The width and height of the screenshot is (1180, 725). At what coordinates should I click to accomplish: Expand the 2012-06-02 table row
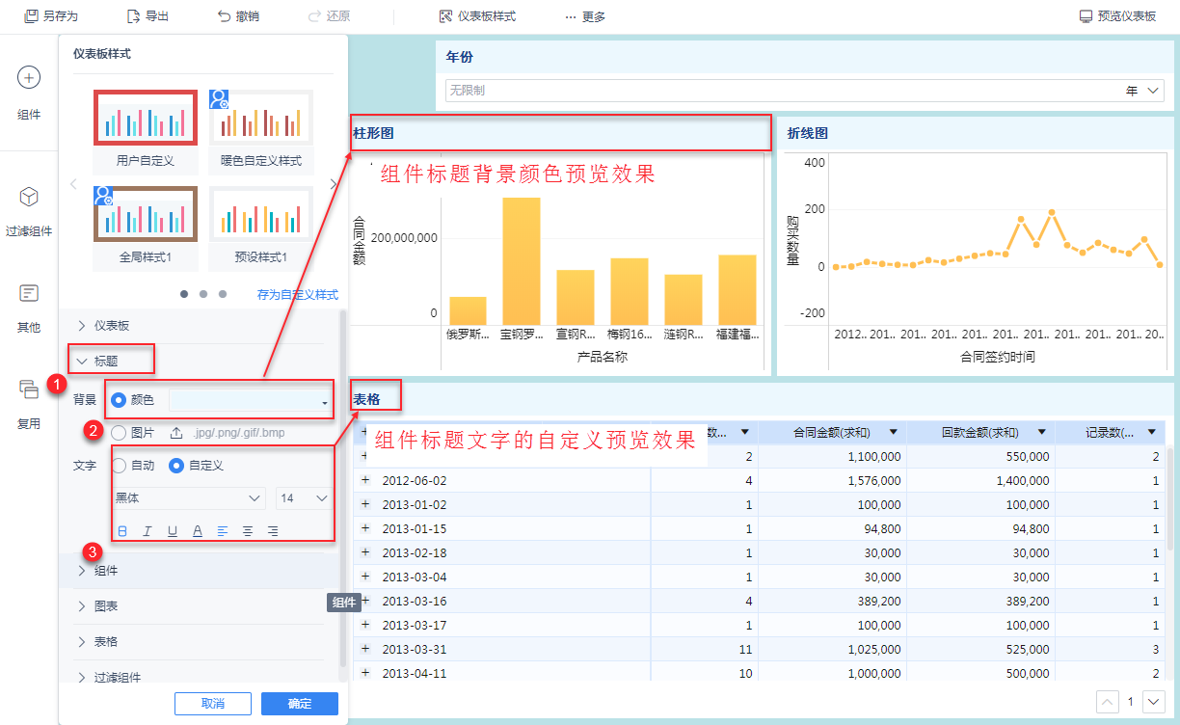(365, 479)
